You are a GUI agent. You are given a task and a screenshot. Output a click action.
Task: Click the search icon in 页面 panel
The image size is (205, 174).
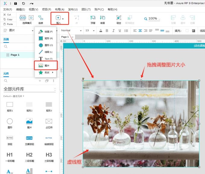tap(6, 46)
